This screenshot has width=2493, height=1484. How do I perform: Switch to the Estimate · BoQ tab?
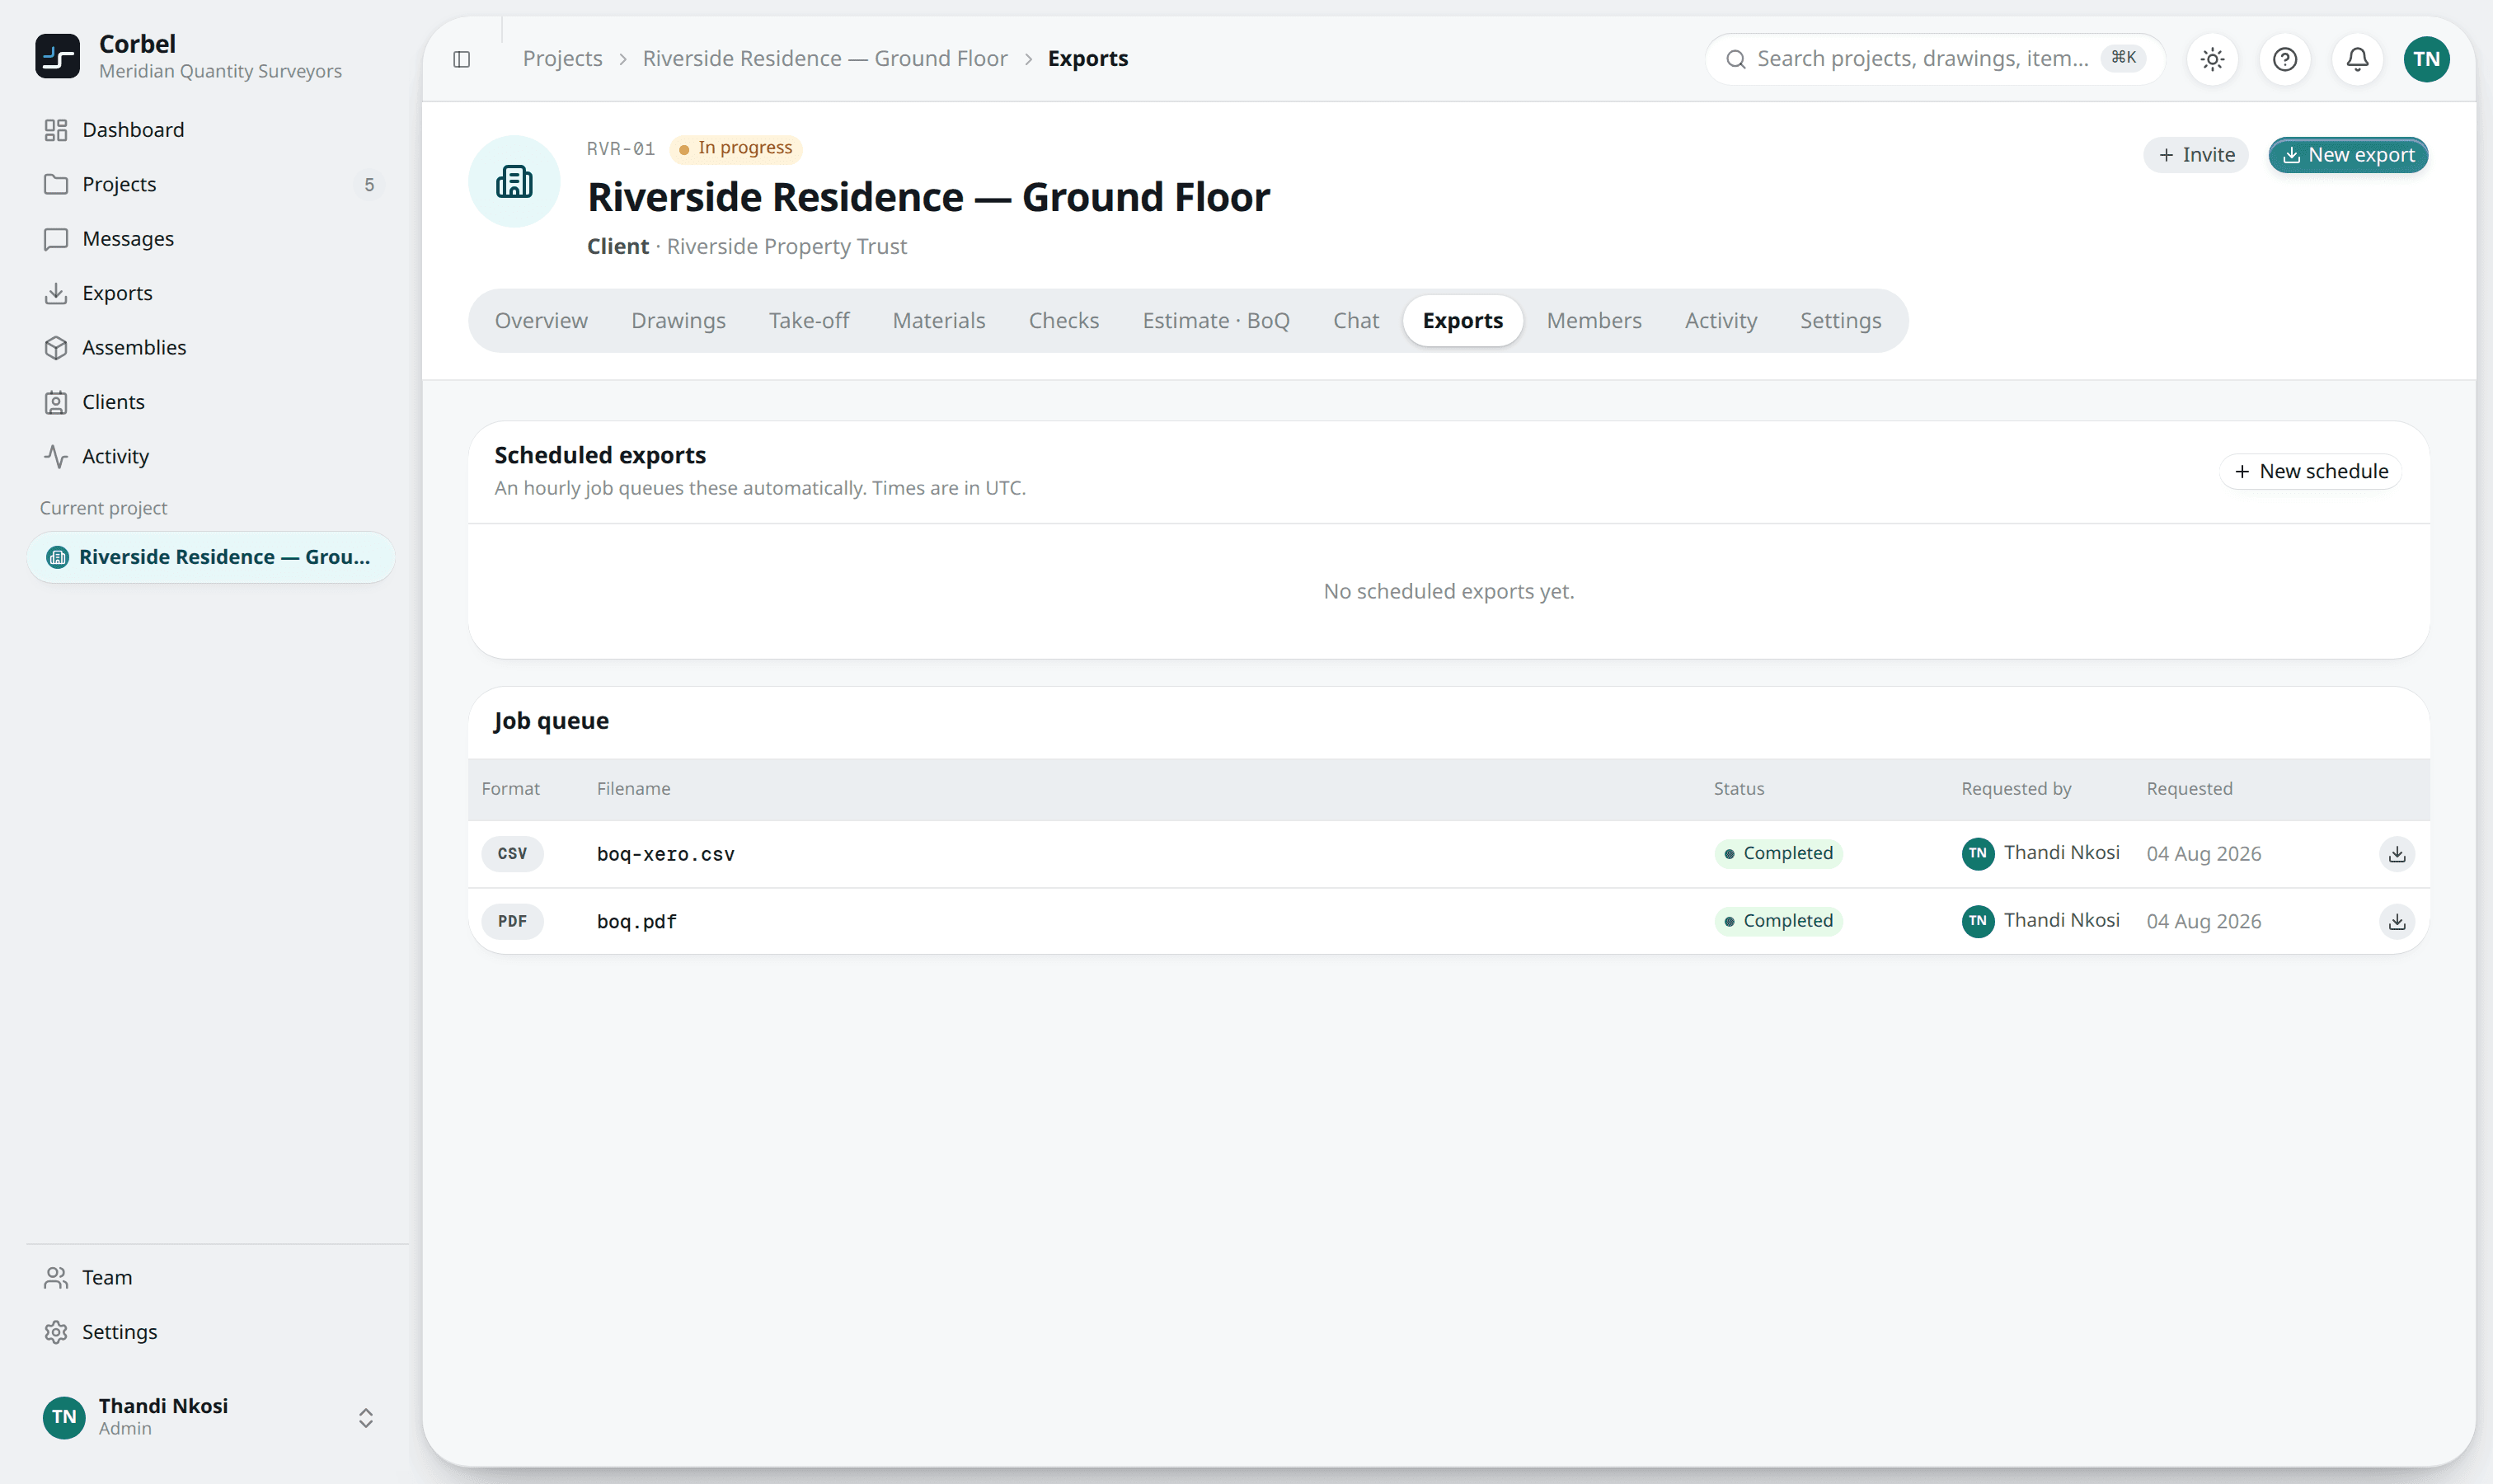[1216, 321]
